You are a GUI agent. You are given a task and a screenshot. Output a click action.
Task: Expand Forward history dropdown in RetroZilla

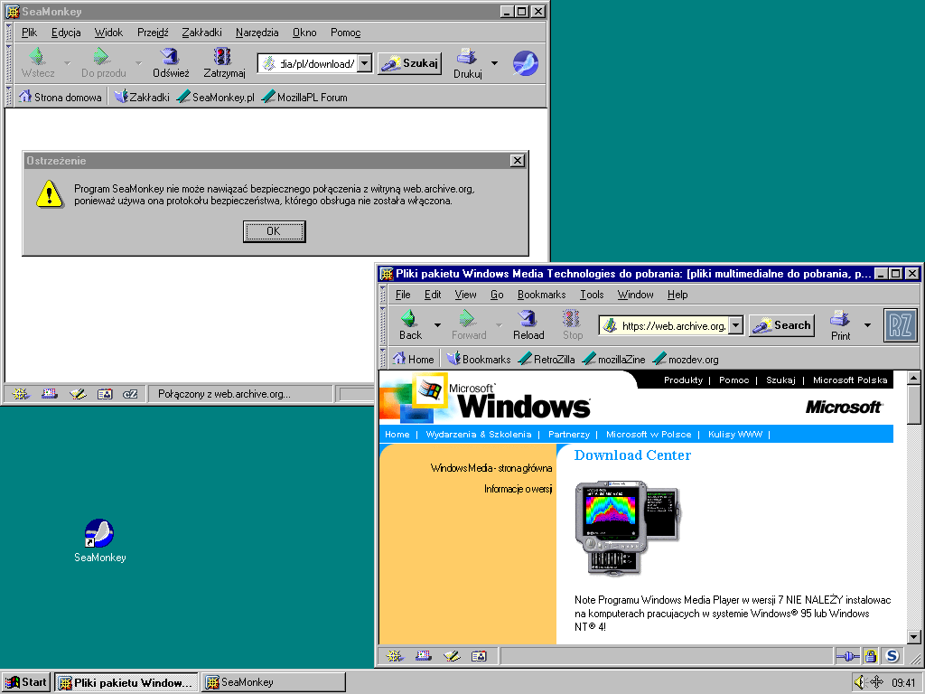coord(499,324)
